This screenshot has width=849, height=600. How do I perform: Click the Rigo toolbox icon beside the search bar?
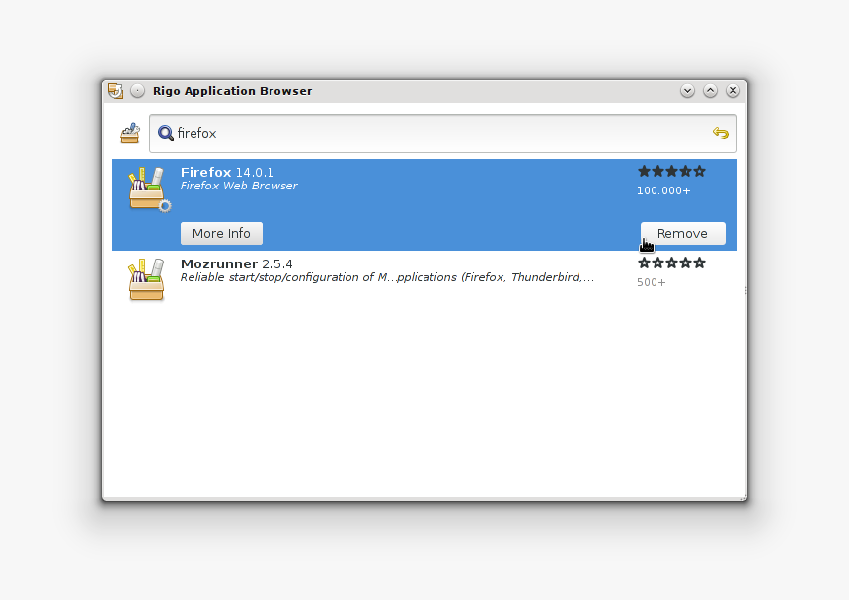129,133
